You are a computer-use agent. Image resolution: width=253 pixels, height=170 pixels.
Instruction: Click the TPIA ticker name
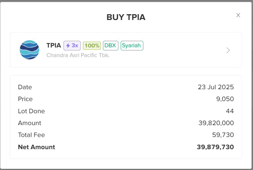54,45
